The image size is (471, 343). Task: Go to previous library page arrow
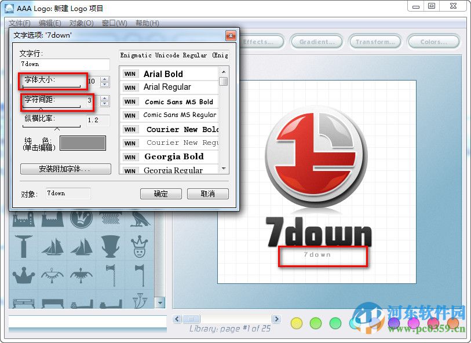(177, 319)
